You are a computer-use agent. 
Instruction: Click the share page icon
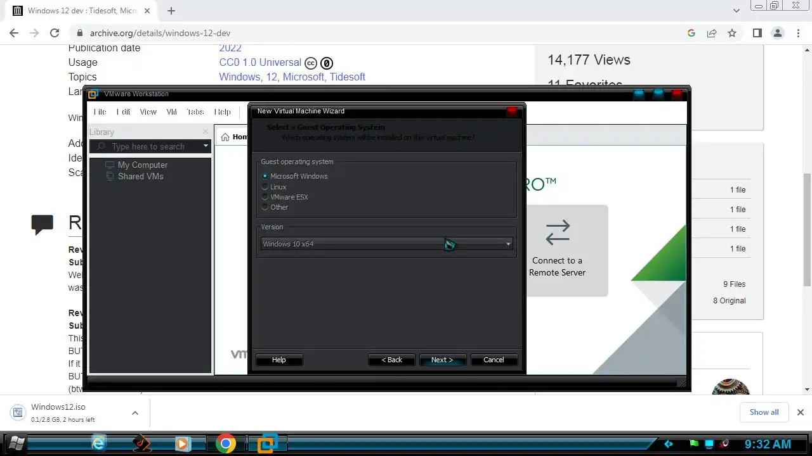tap(712, 33)
